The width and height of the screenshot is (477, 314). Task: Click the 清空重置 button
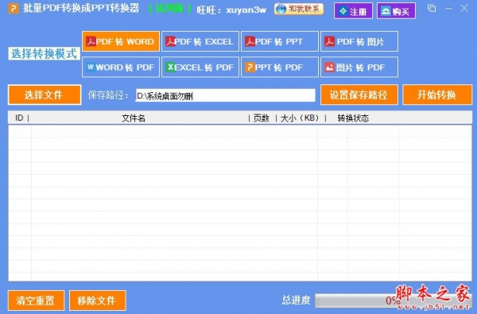coord(37,300)
